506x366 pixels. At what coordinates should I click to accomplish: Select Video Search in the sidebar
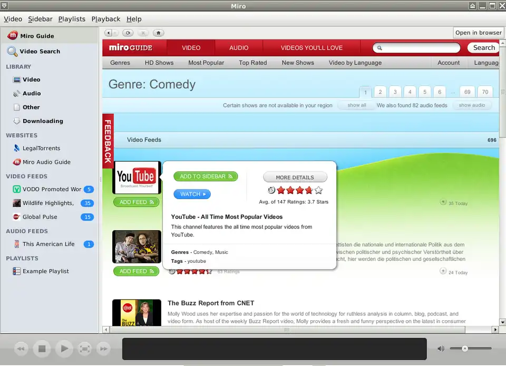click(x=40, y=52)
